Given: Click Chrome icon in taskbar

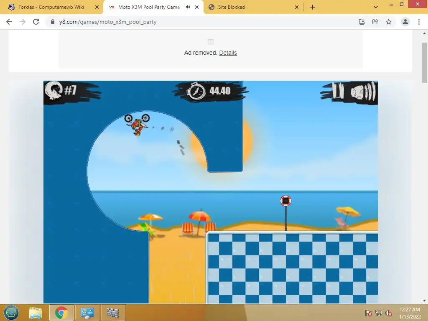Looking at the screenshot, I should (61, 313).
